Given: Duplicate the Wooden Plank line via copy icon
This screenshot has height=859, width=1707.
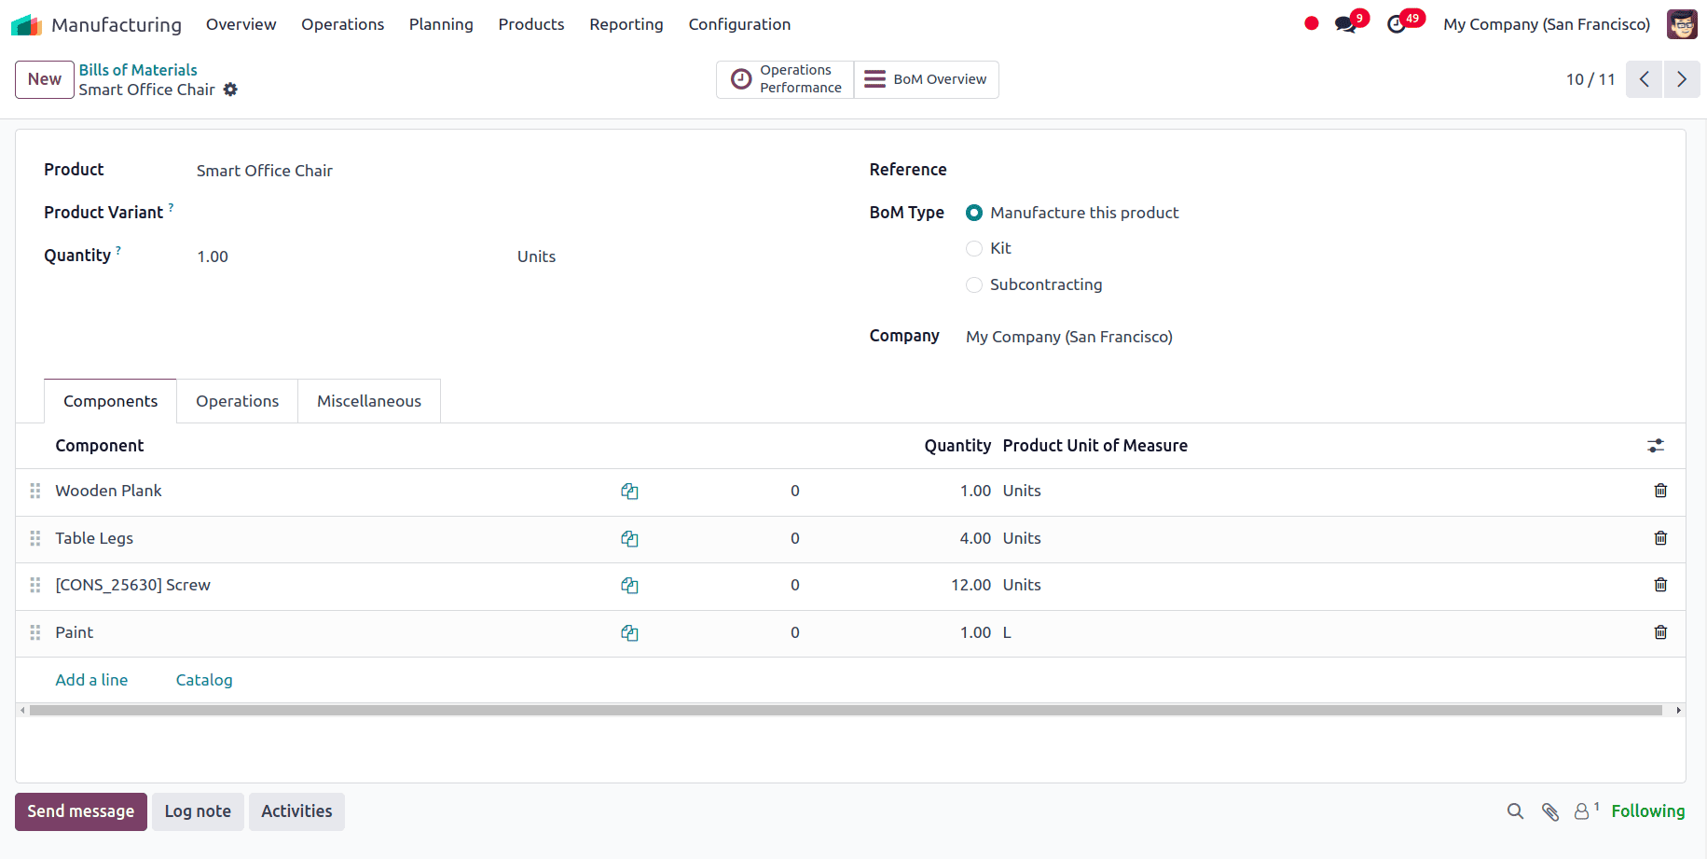Looking at the screenshot, I should [630, 491].
